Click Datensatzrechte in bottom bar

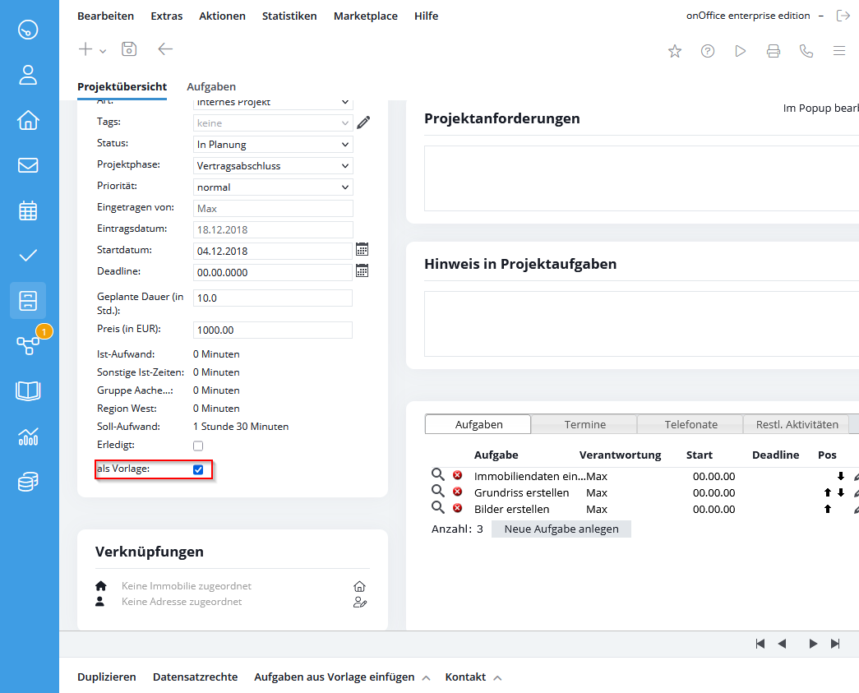[x=195, y=677]
